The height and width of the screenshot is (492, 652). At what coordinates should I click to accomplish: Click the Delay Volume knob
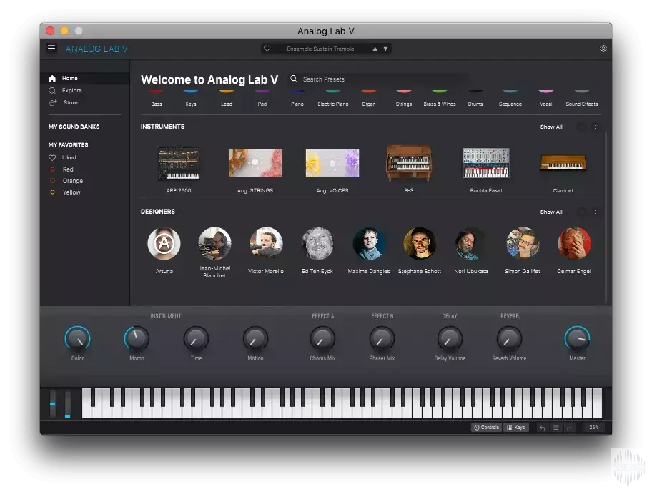coord(450,339)
